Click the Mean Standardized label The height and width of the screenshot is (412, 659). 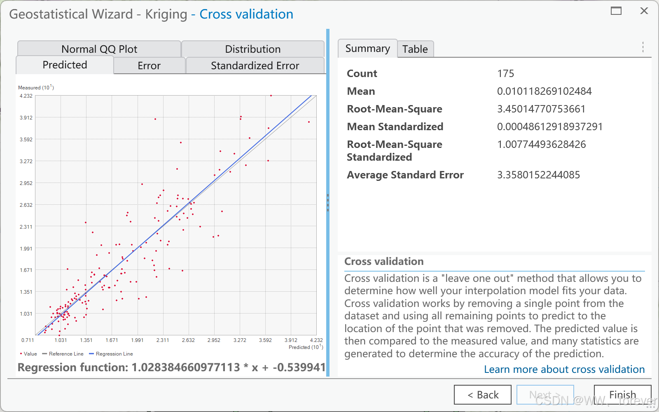pos(395,126)
